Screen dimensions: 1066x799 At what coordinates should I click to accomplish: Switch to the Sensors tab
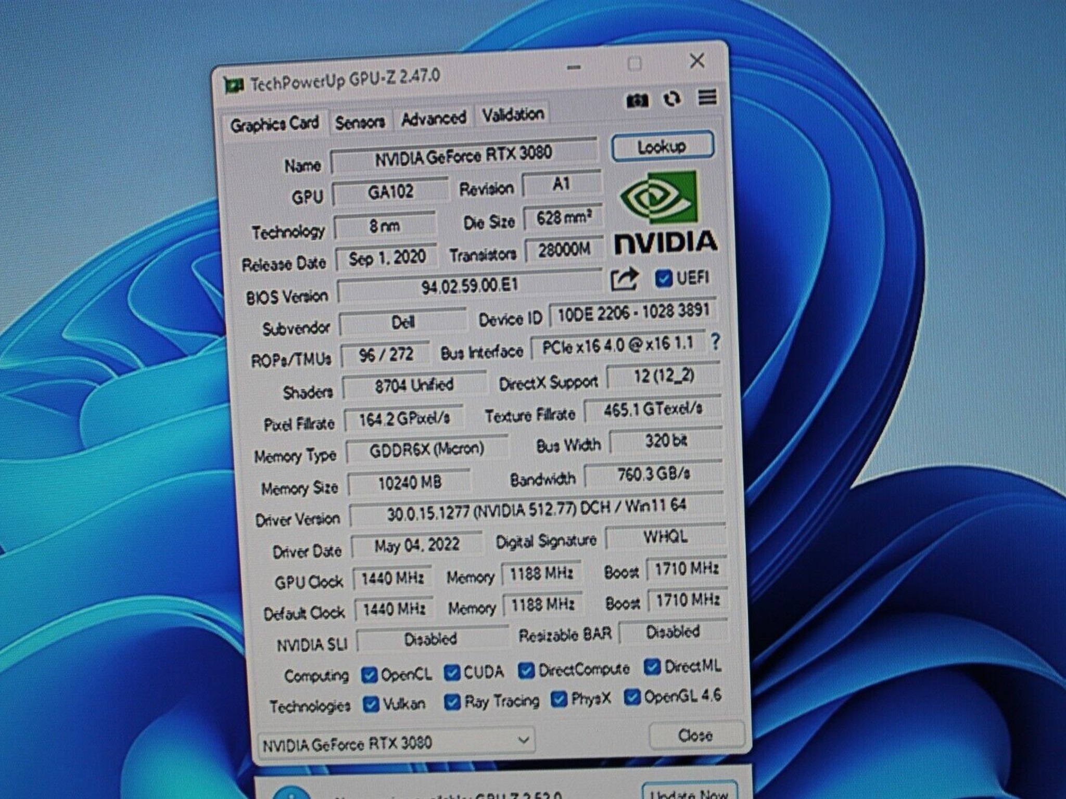coord(360,123)
